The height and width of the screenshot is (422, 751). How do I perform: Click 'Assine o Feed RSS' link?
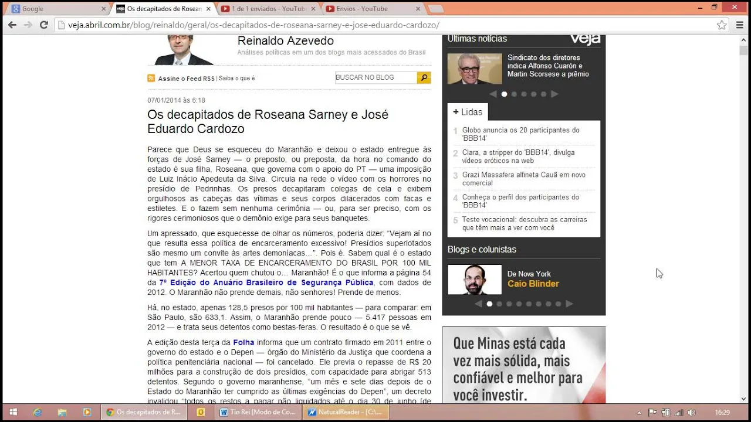click(187, 79)
